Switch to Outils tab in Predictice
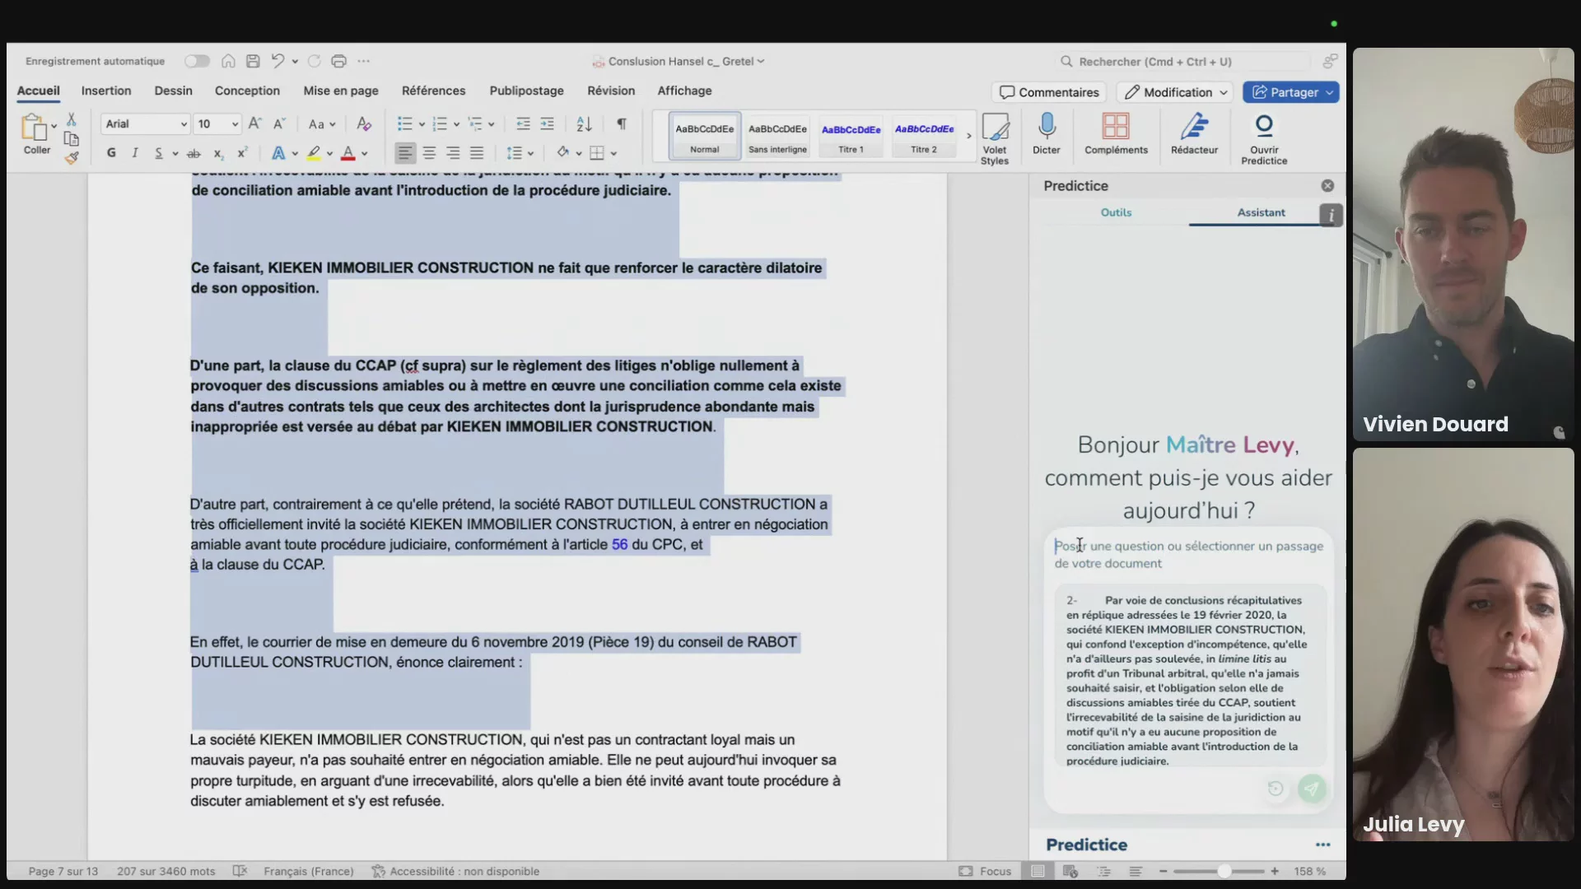Image resolution: width=1581 pixels, height=889 pixels. coord(1116,212)
